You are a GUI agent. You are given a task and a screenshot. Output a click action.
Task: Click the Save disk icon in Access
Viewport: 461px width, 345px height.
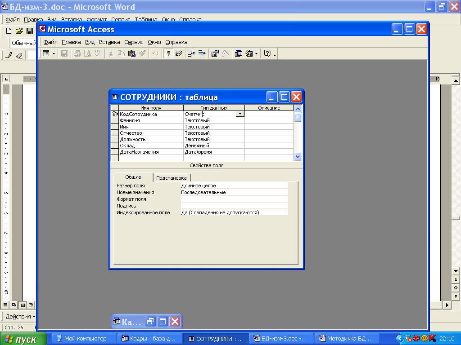[64, 53]
